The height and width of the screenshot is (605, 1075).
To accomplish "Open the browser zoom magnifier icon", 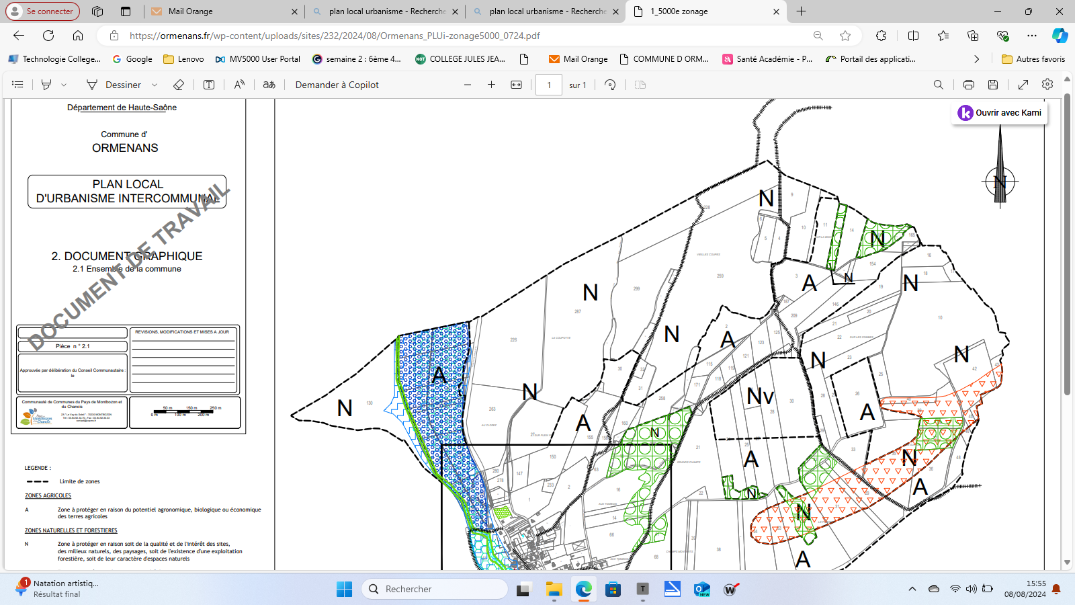I will click(x=818, y=36).
